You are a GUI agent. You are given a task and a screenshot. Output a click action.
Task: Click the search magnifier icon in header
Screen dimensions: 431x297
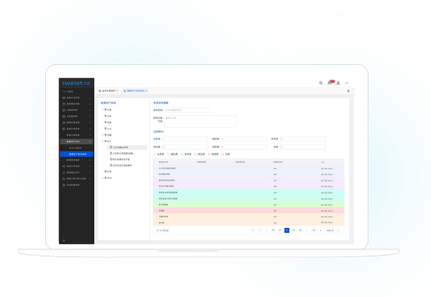[x=321, y=83]
